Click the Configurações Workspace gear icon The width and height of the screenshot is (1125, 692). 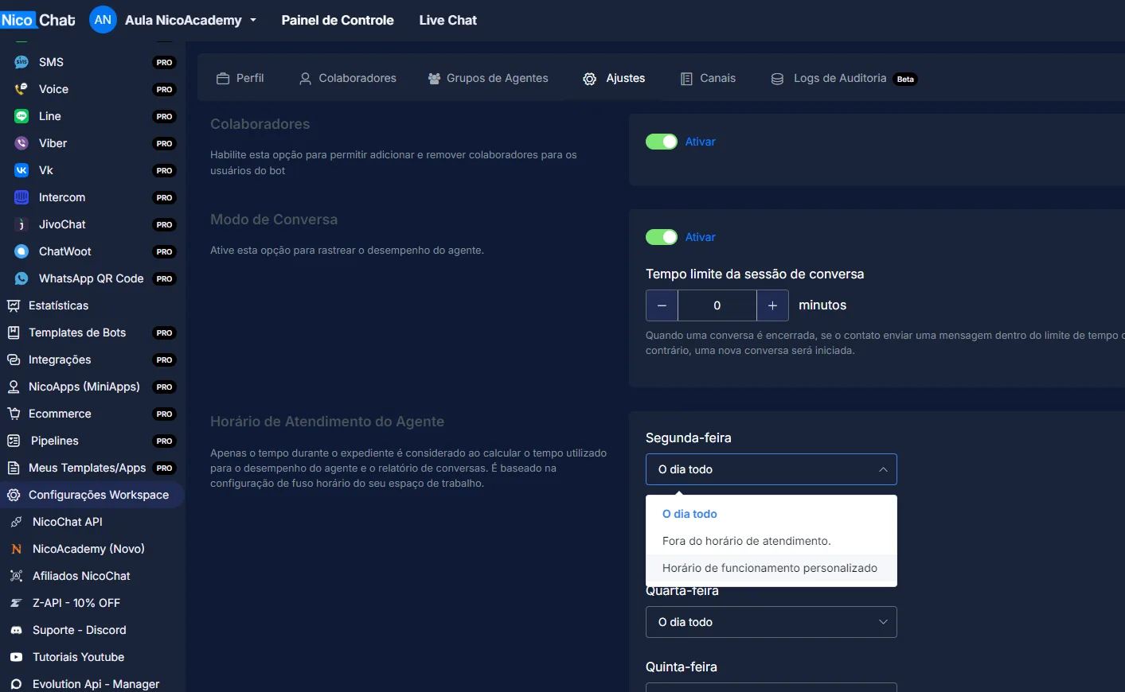[x=14, y=495]
